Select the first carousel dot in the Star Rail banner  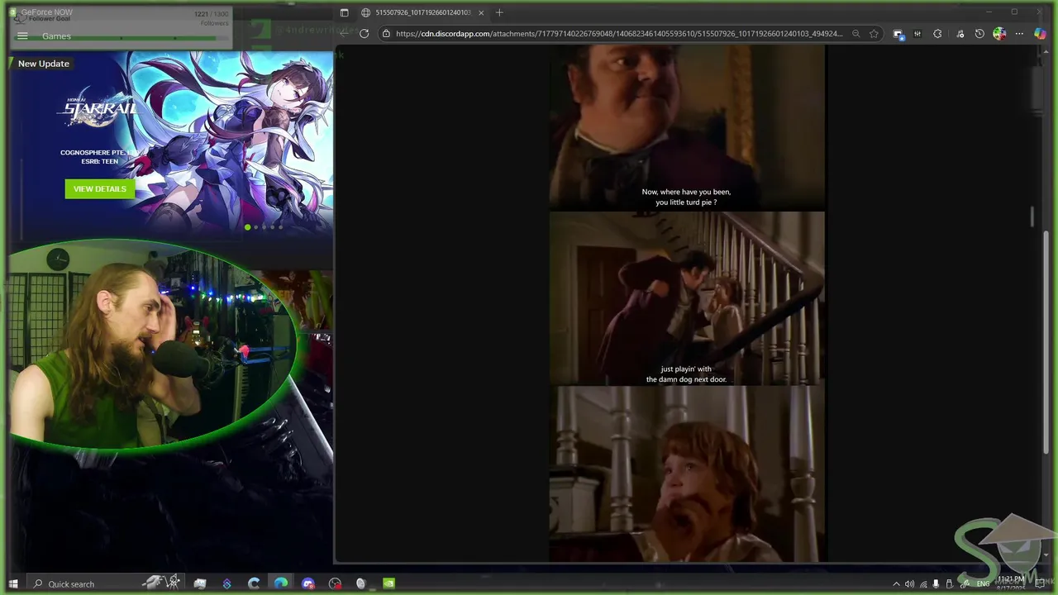[247, 227]
